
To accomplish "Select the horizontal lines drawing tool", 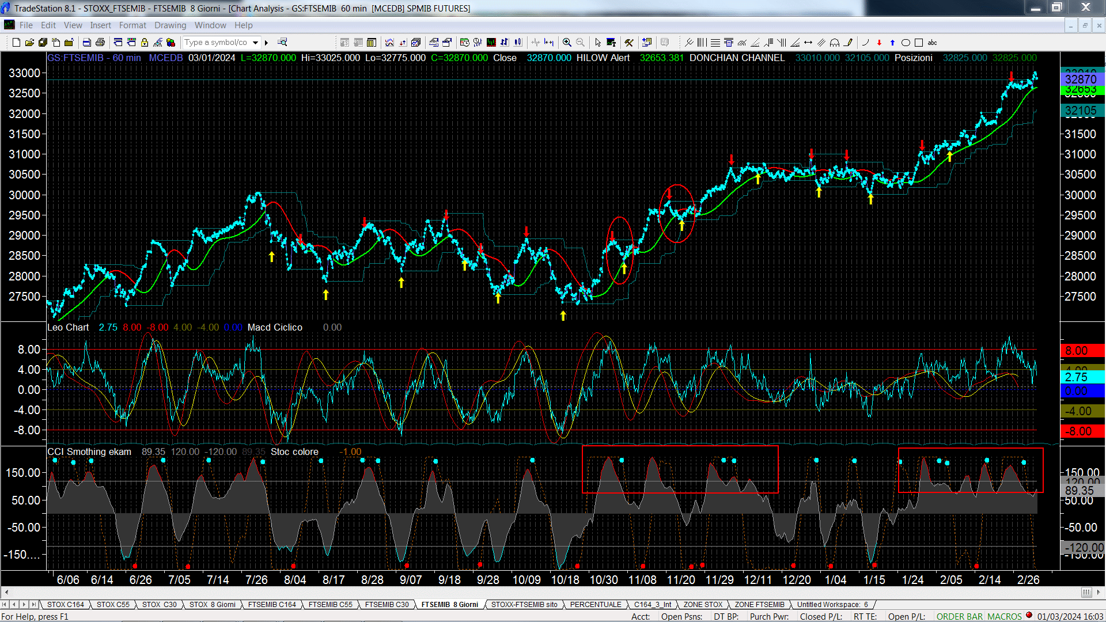I will click(715, 42).
